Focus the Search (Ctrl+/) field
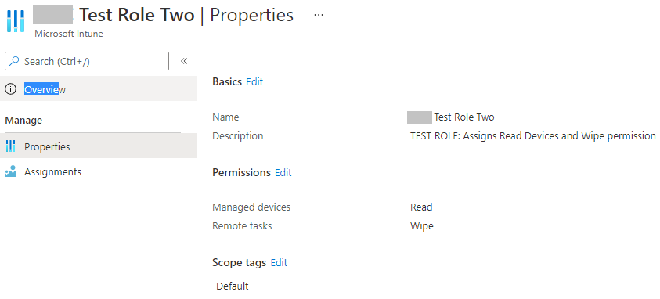This screenshot has height=299, width=660. (87, 61)
